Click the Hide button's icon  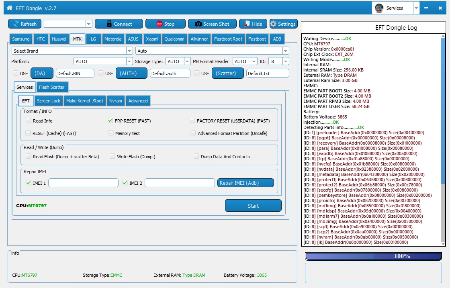tap(247, 24)
